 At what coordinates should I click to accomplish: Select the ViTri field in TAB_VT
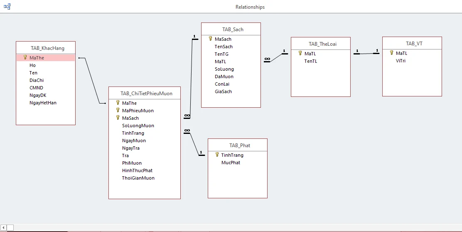pyautogui.click(x=401, y=61)
